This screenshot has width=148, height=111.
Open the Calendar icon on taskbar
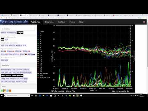(x=55, y=96)
